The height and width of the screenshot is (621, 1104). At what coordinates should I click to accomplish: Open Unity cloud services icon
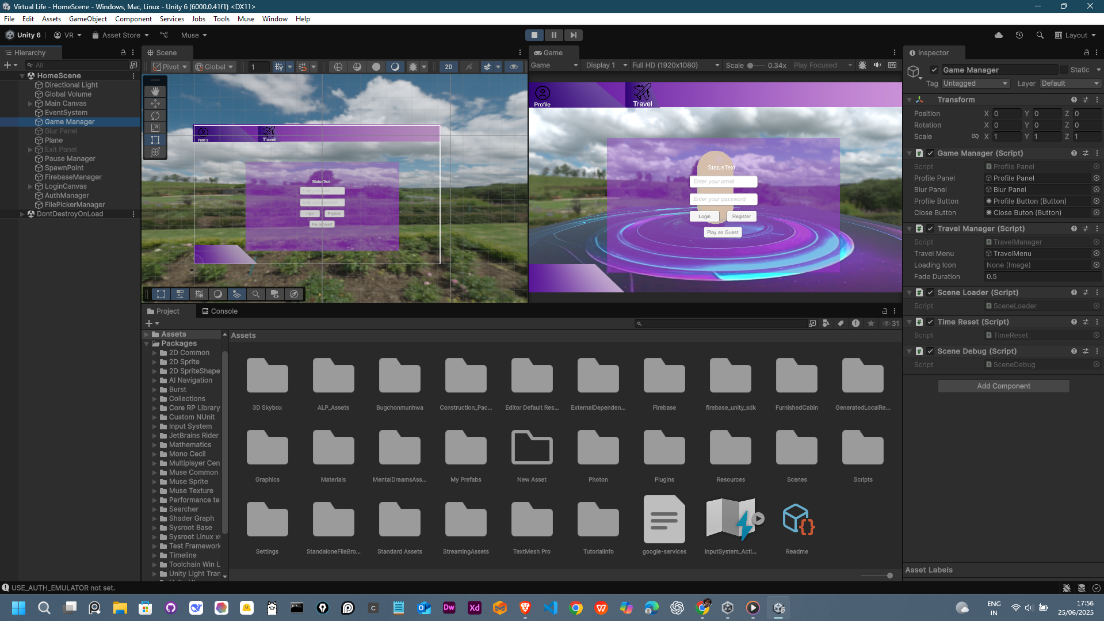[x=999, y=35]
